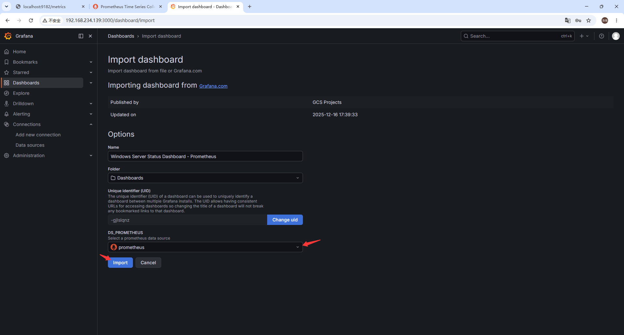
Task: Open Home from the sidebar
Action: point(19,52)
